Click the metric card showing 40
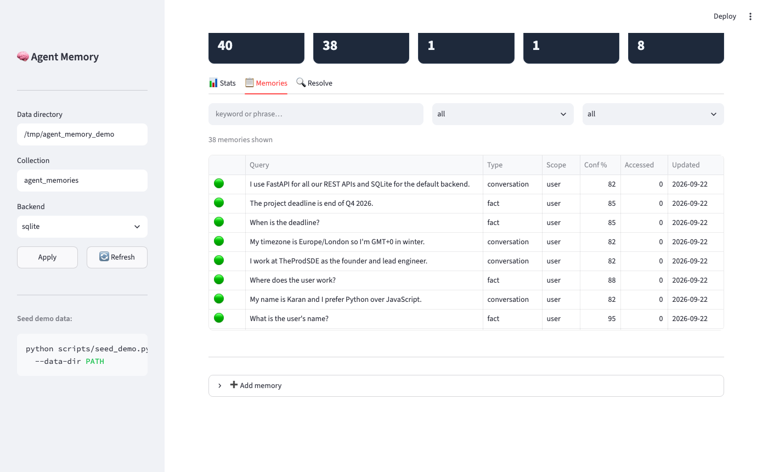The height and width of the screenshot is (472, 768). click(256, 48)
